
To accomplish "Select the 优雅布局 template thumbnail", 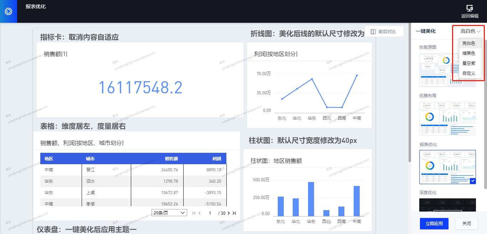I will coord(447,118).
